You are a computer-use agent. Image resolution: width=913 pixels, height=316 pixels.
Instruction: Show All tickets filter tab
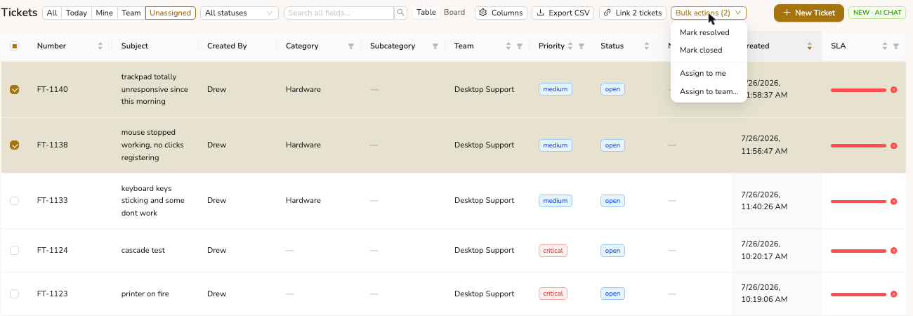click(52, 13)
